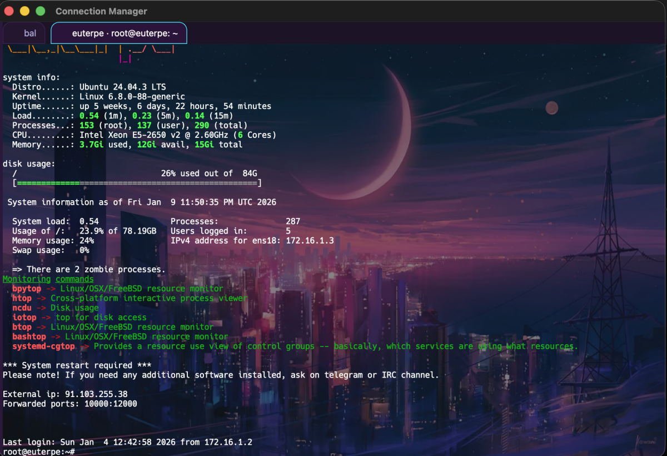Viewport: 667px width, 456px height.
Task: Click the Processes value "287"
Action: click(293, 221)
